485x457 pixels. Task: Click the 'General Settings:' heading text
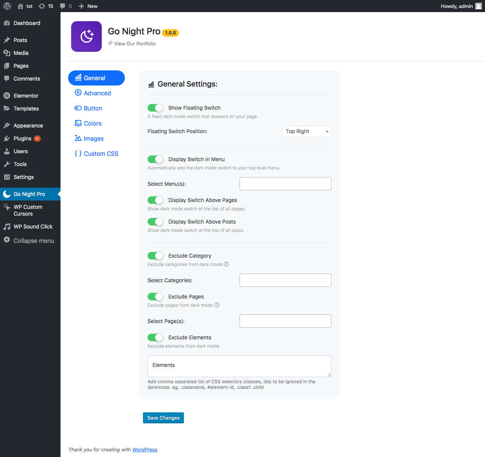tap(188, 84)
